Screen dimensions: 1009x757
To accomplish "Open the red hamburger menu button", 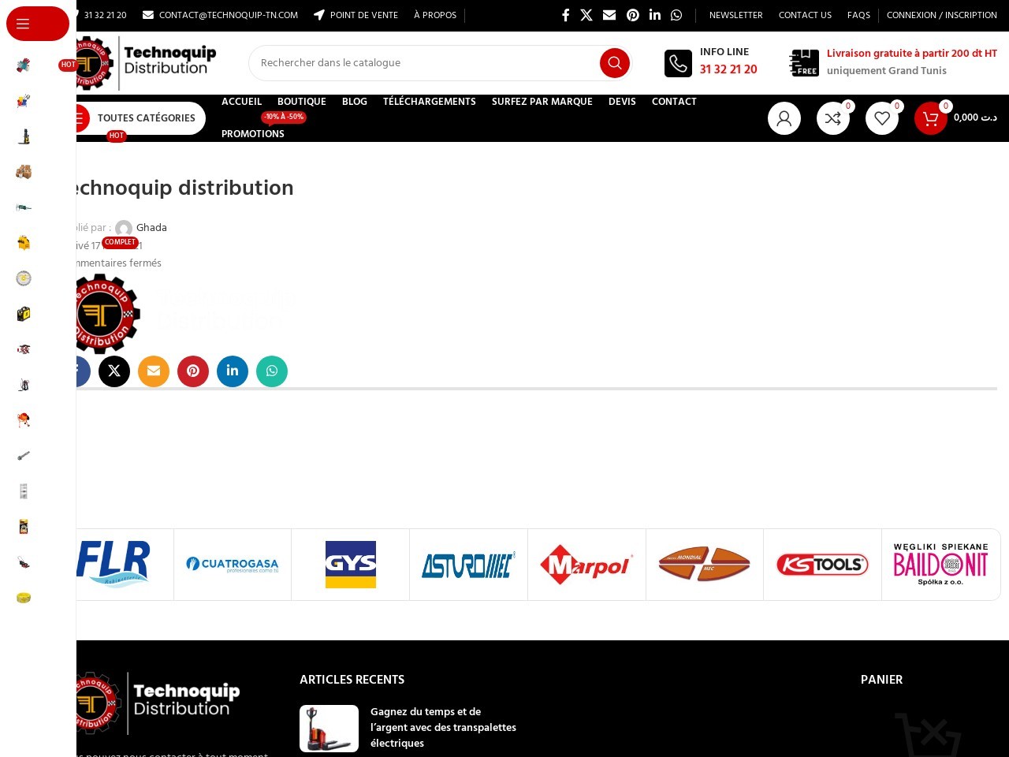I will pos(37,24).
